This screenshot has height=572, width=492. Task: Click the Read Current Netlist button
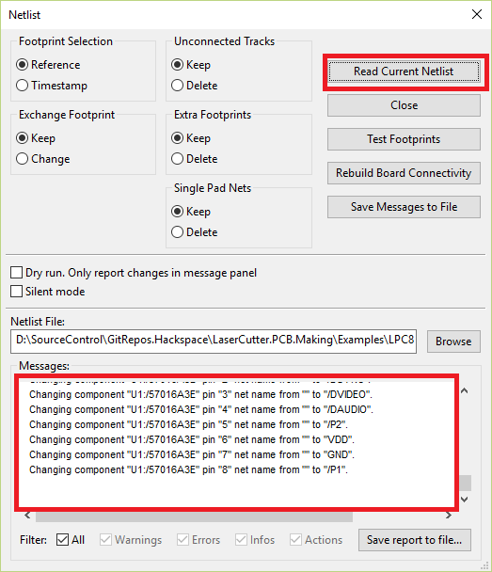(404, 71)
